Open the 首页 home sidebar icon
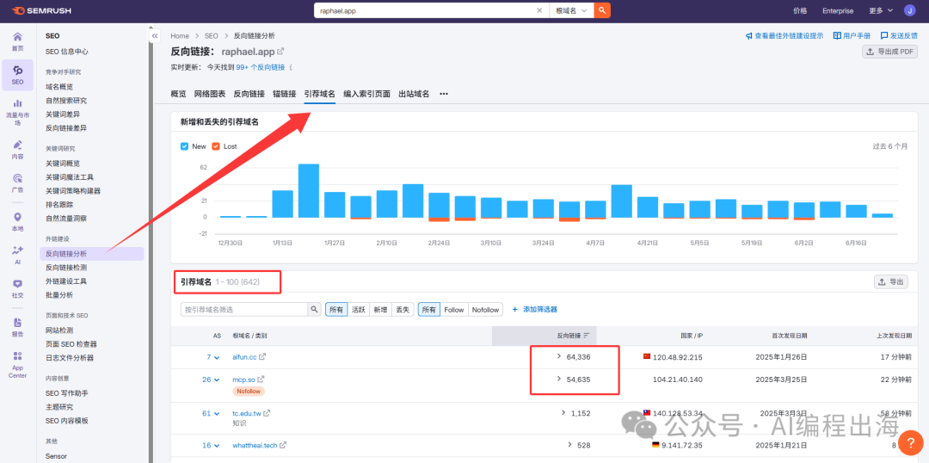This screenshot has width=929, height=463. tap(17, 41)
